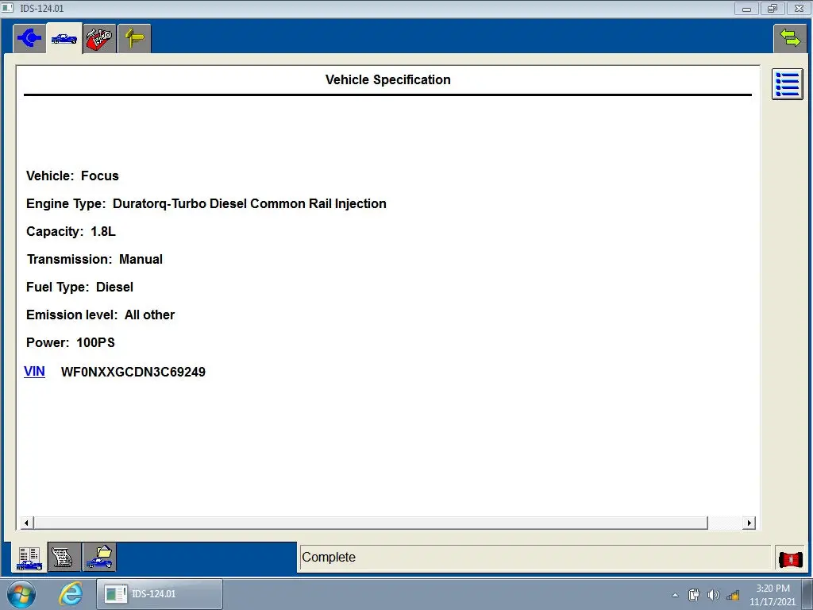
Task: Click the horizontal scrollbar right arrow
Action: point(748,523)
